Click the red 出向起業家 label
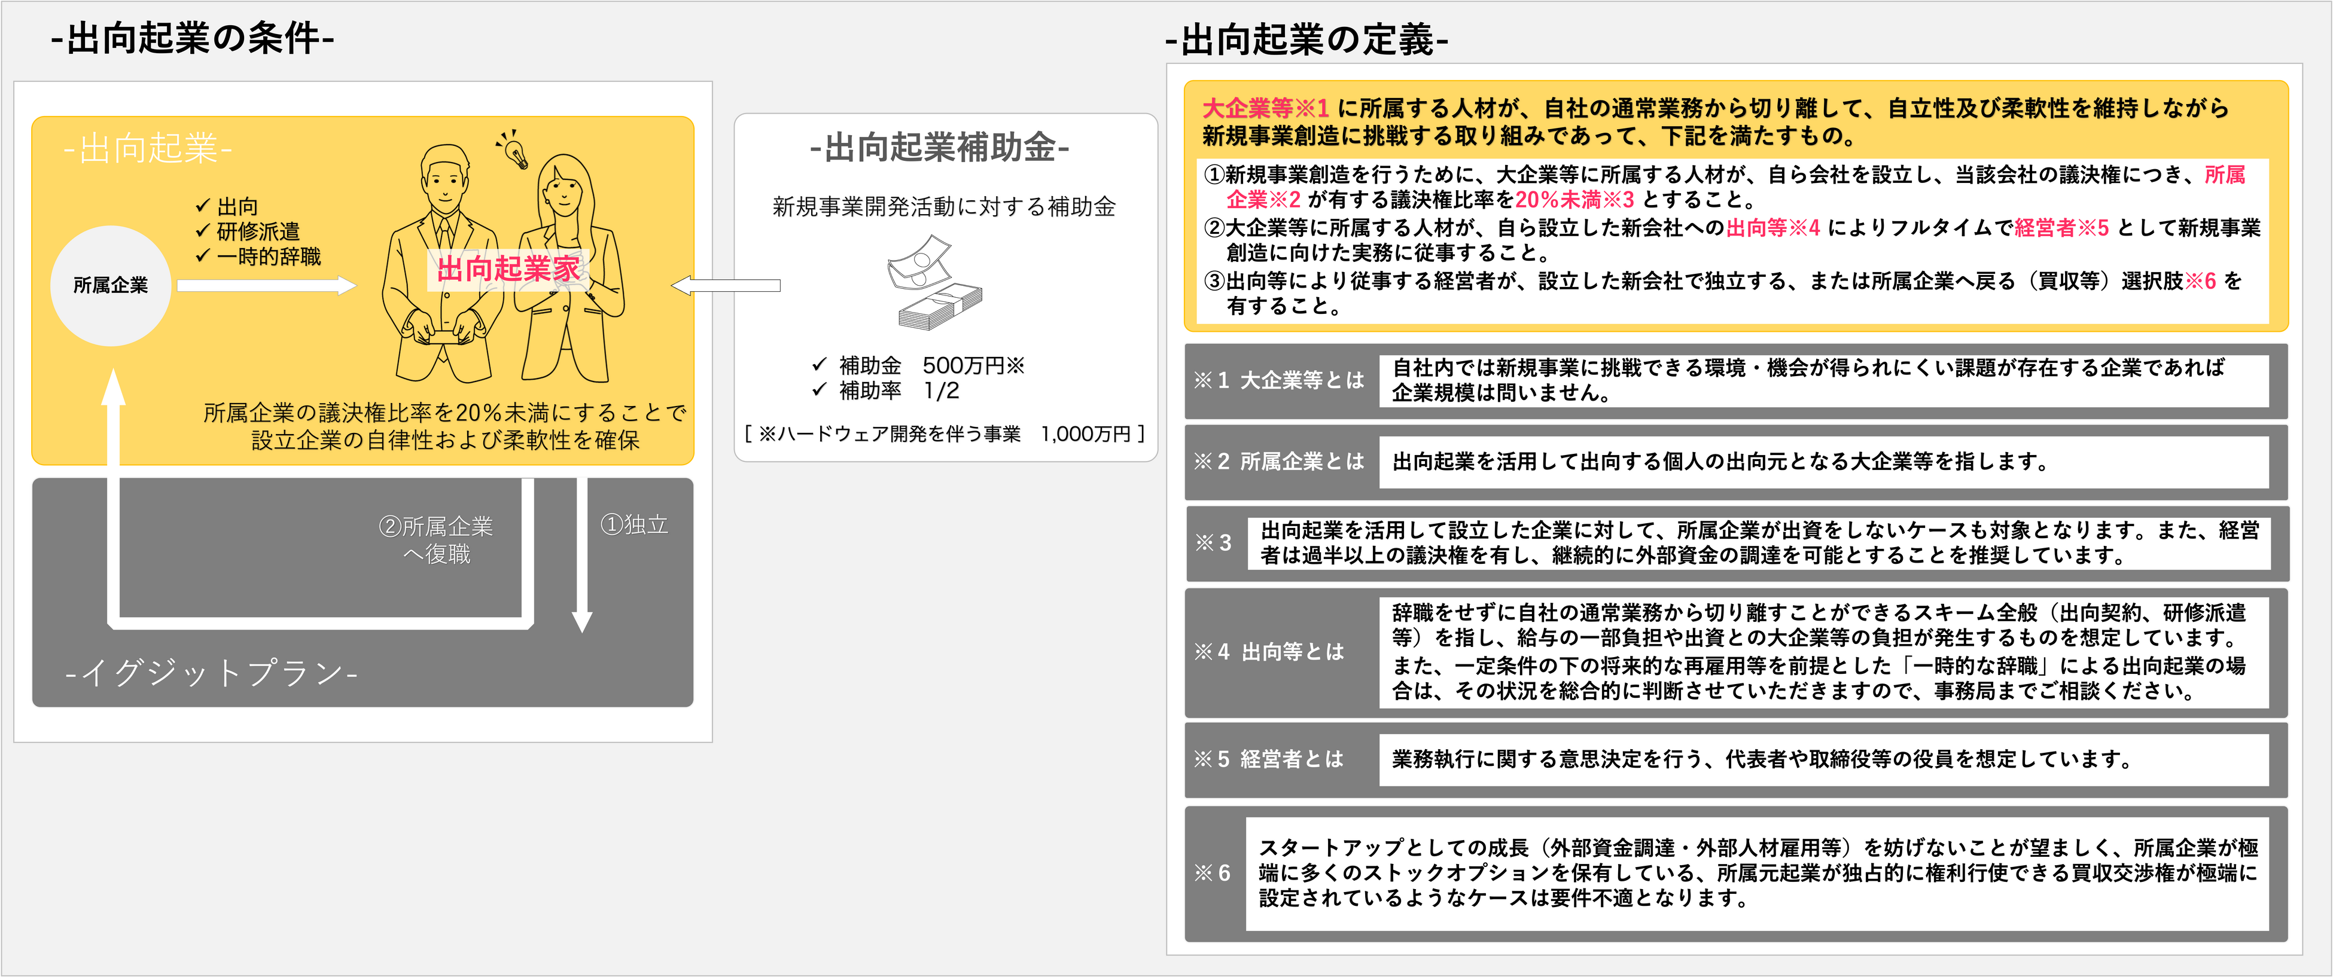Screen dimensions: 2333x977 pos(508,269)
